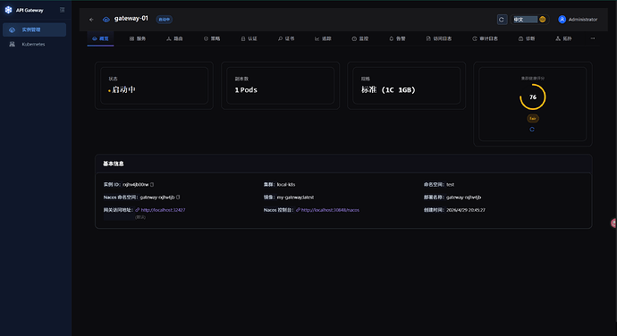Screen dimensions: 617x336
Task: Open the 策略 tab
Action: (212, 38)
